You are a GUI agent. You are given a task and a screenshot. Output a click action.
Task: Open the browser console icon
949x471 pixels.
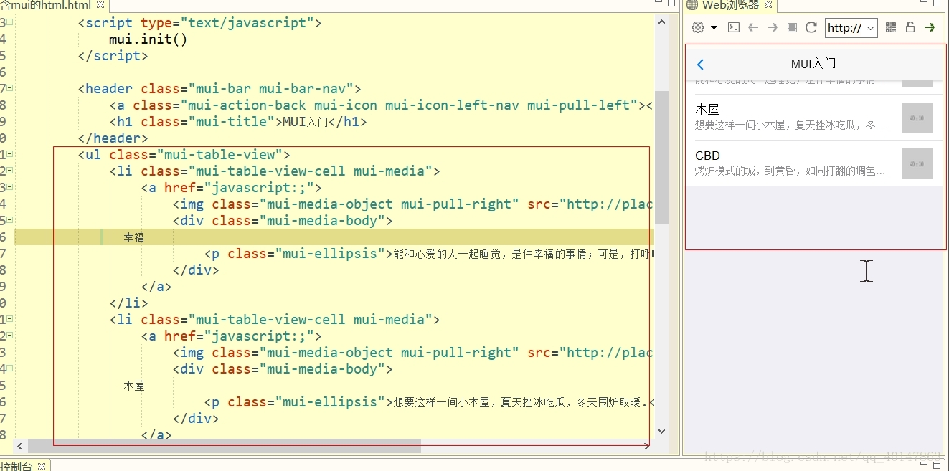coord(734,27)
